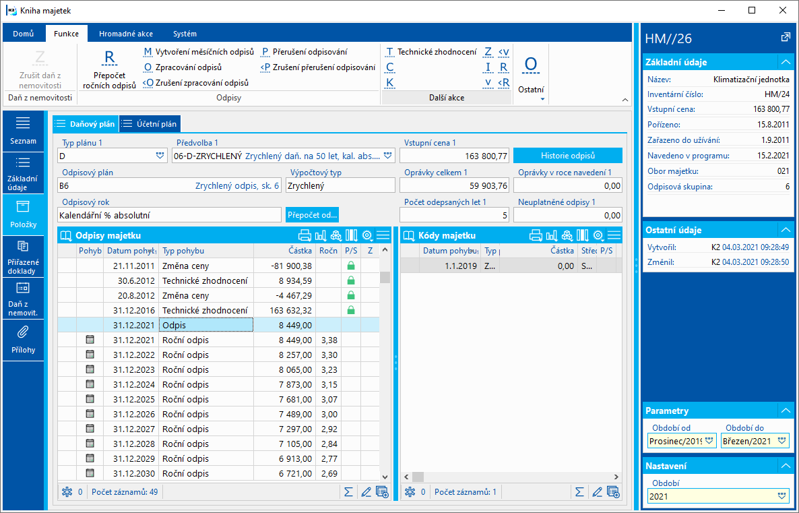Viewport: 799px width, 513px height.
Task: Click the I icon in Další akce
Action: tap(488, 67)
